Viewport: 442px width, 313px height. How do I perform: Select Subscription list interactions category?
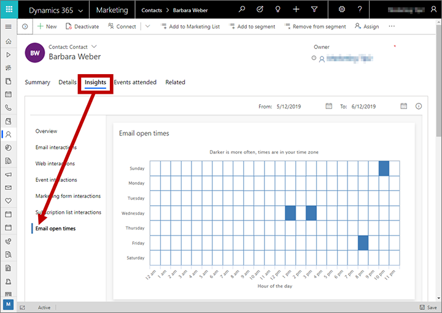tap(68, 213)
